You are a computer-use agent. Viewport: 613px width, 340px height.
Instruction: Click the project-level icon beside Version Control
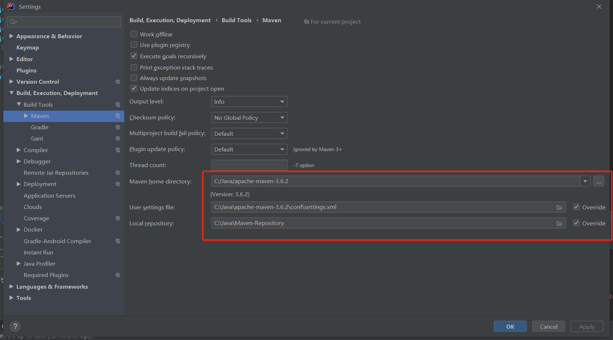coord(118,82)
